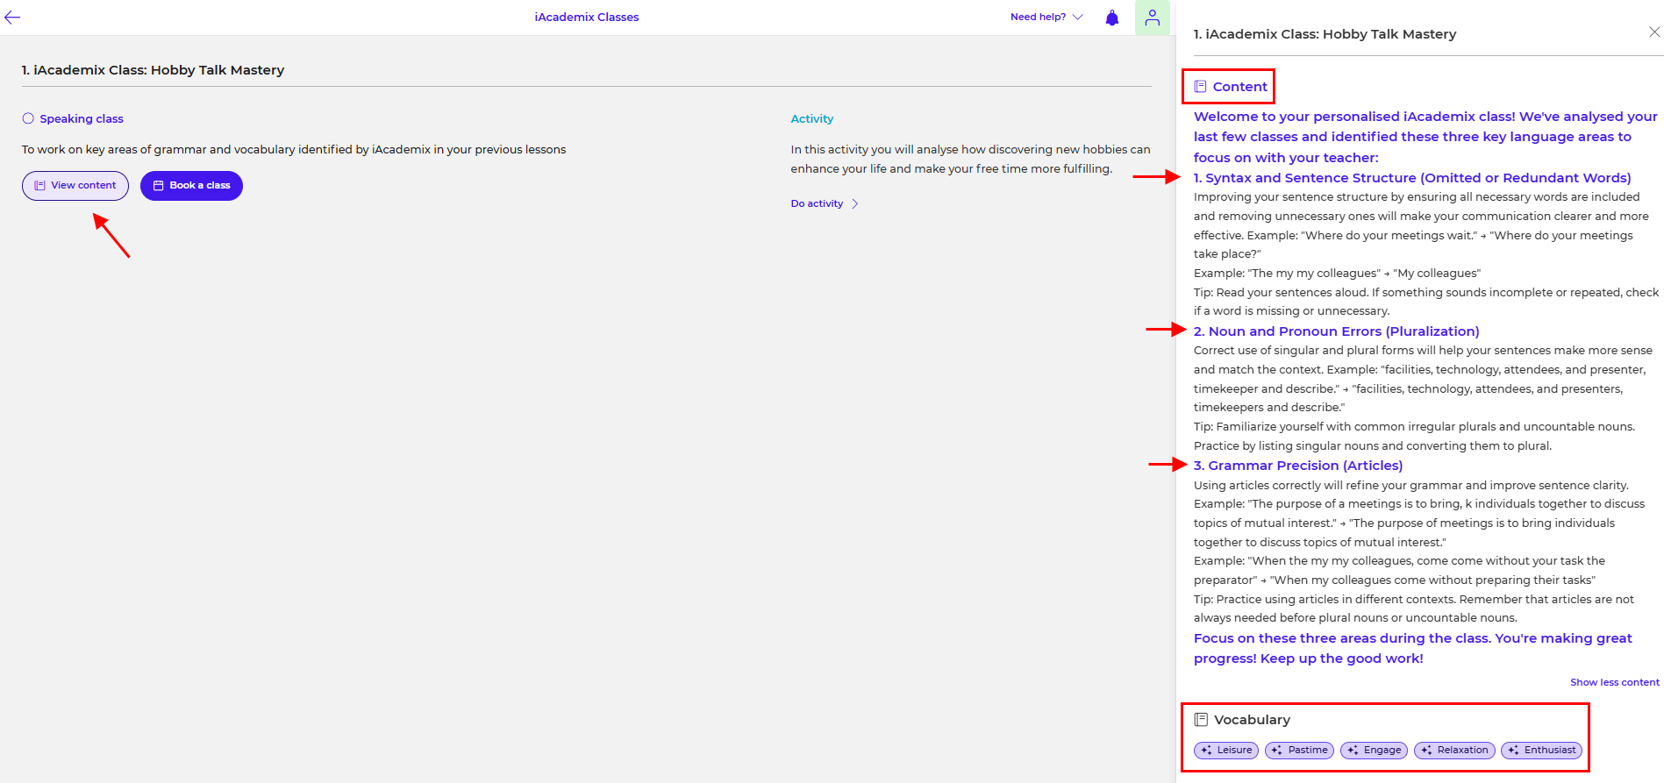Select the Leisure vocabulary chip

[x=1225, y=751]
